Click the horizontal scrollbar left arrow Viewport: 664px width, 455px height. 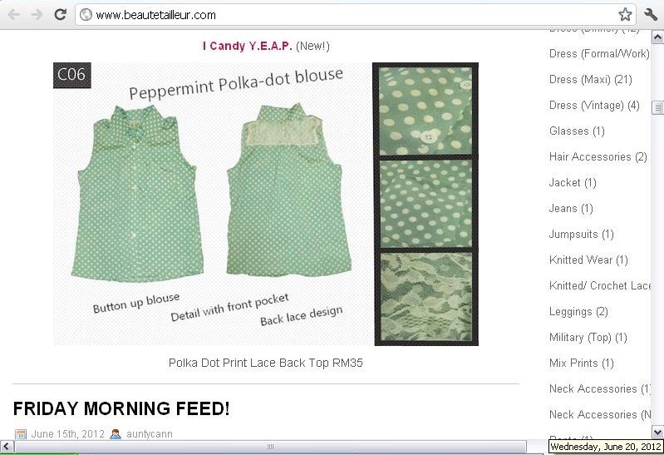7,446
